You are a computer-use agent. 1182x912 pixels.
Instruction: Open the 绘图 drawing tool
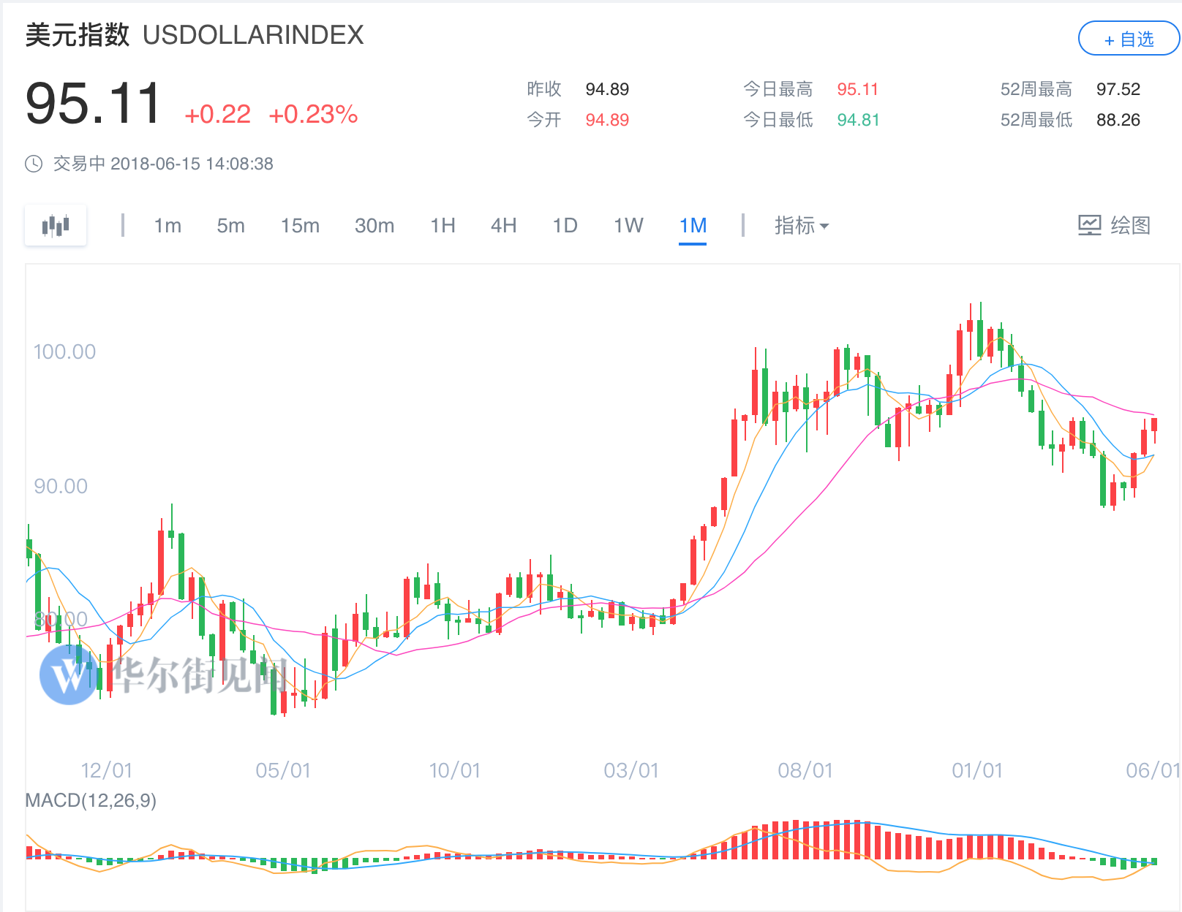pyautogui.click(x=1114, y=226)
